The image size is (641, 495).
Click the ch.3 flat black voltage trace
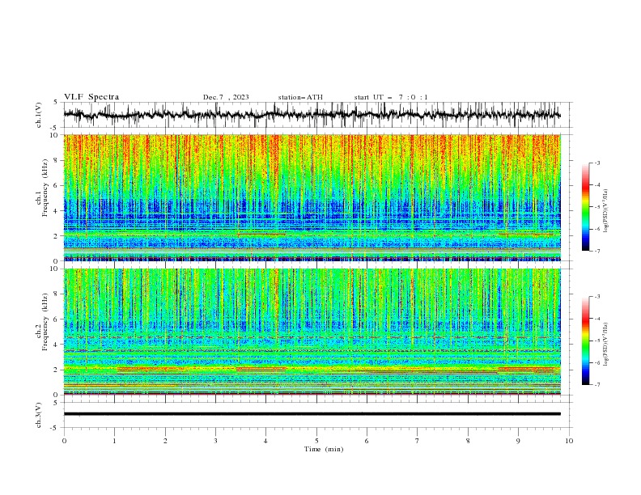tap(312, 414)
